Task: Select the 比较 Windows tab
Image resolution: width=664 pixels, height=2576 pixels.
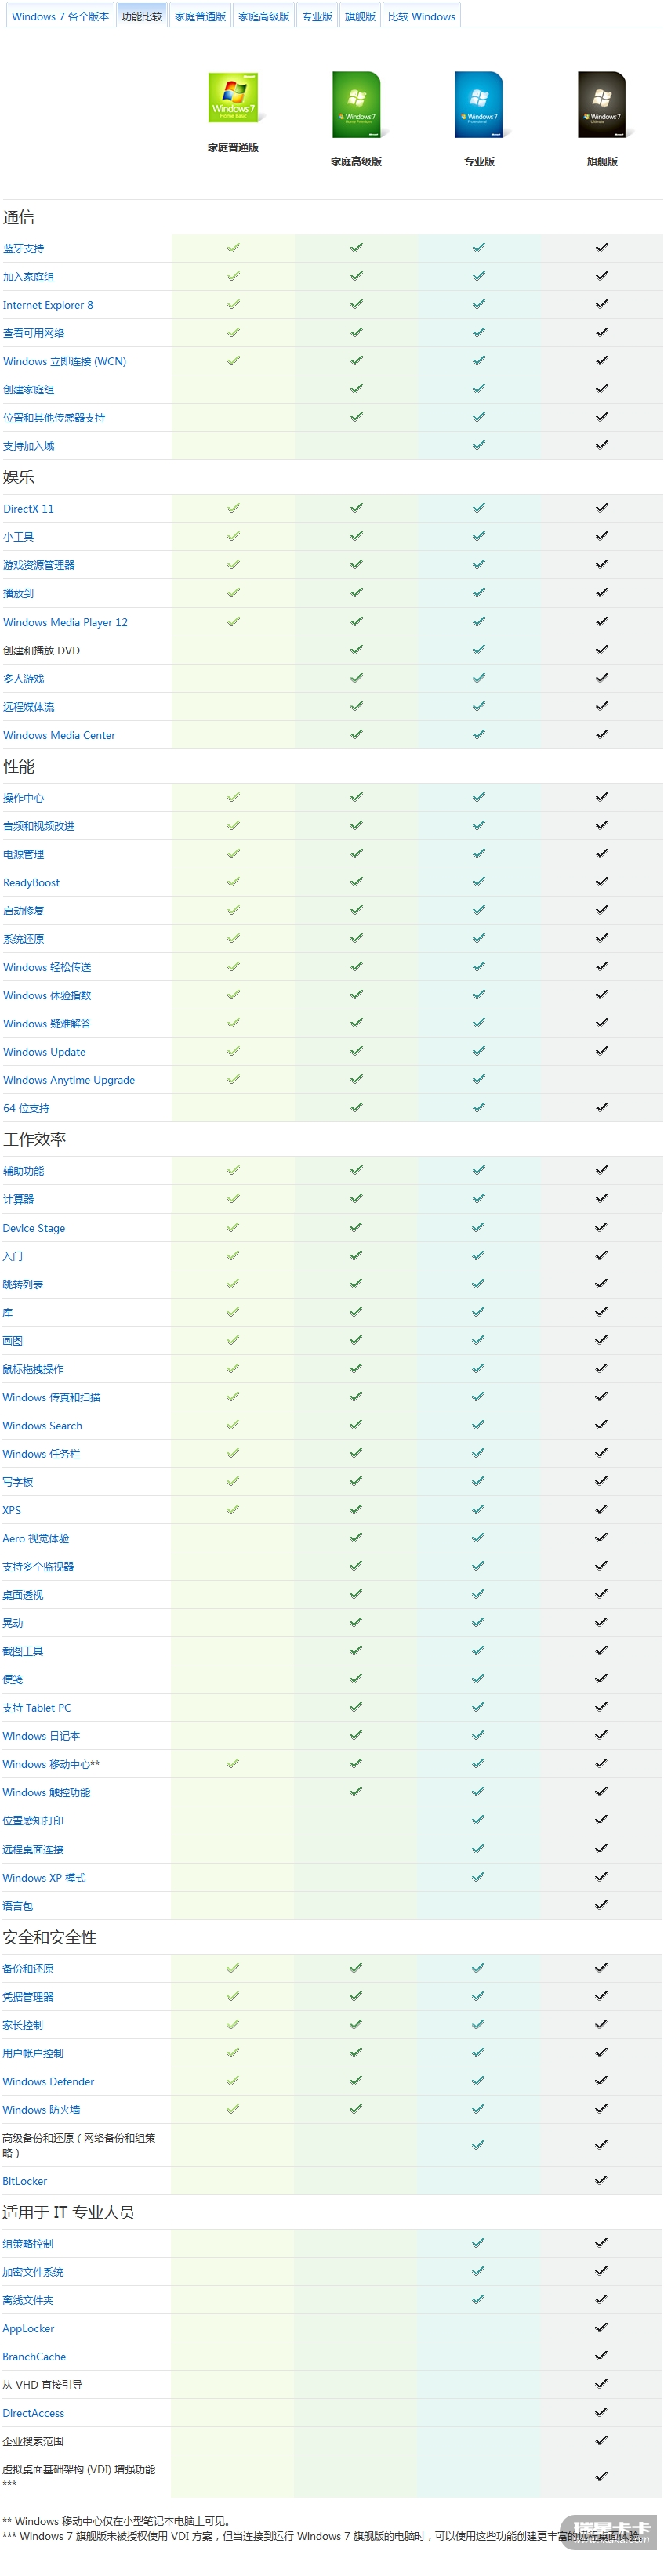Action: 421,17
